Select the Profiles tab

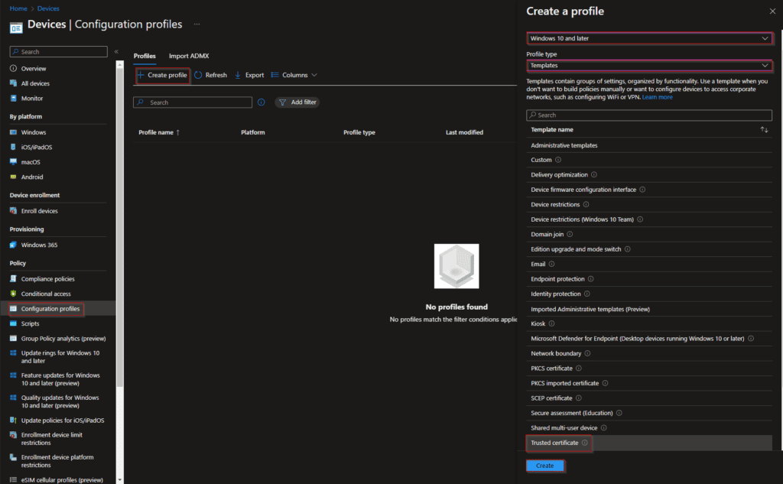pos(145,56)
